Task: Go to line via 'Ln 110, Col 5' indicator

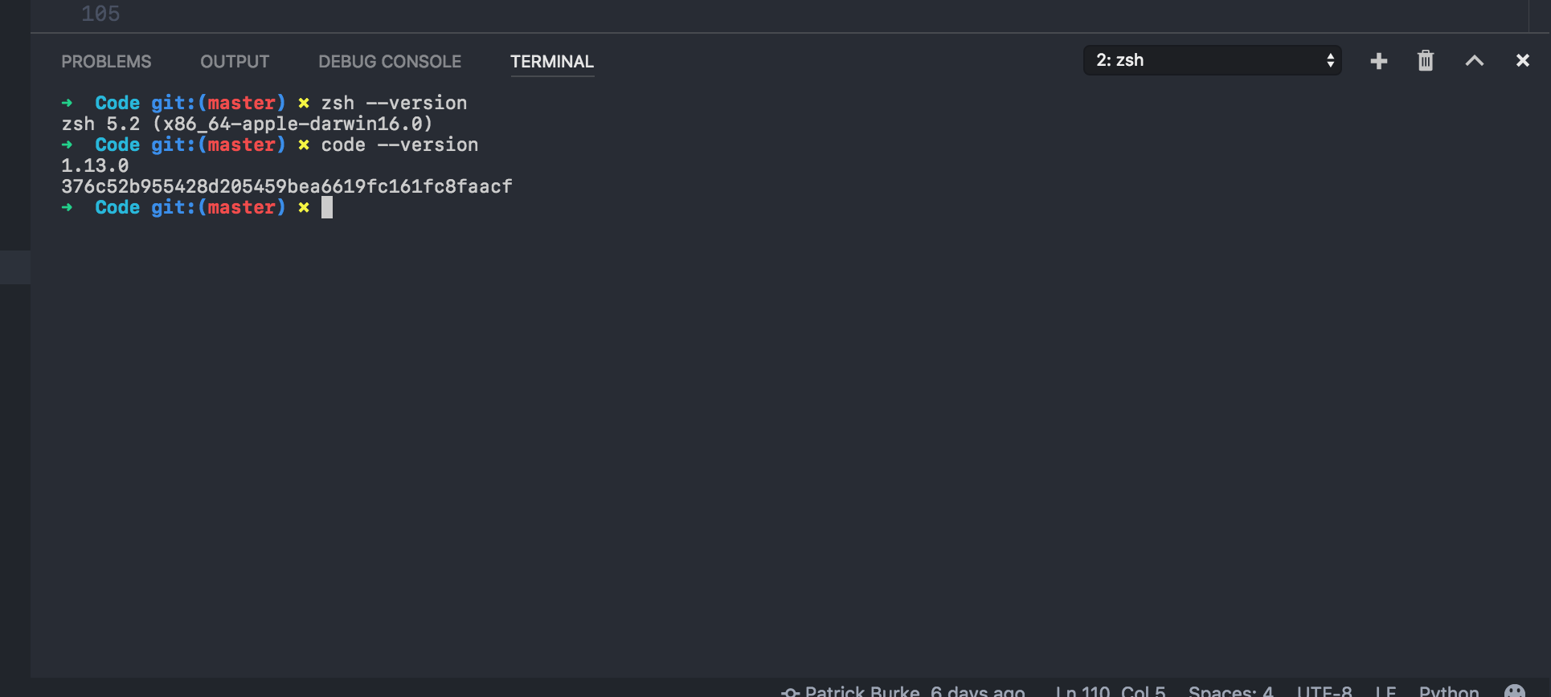Action: pos(1111,691)
